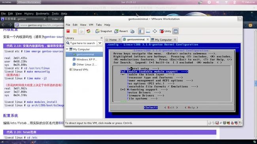
Task: Click the clock in the top panel
Action: pyautogui.click(x=128, y=2)
